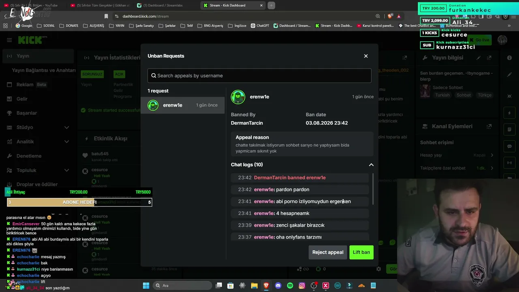This screenshot has height=292, width=519.
Task: Open Hesap yaşı setting chevron
Action: (492, 155)
